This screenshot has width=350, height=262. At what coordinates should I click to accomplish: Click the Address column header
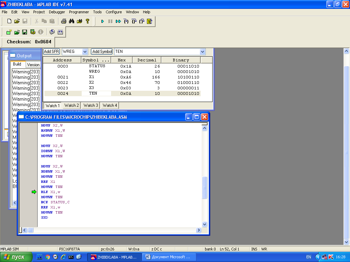pyautogui.click(x=62, y=60)
